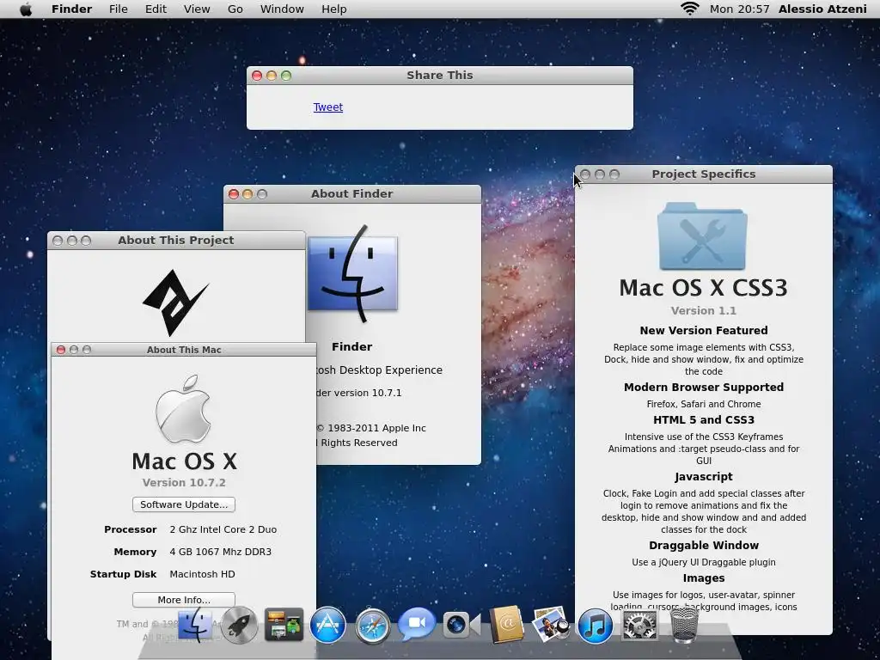Open the Window menu

click(282, 9)
